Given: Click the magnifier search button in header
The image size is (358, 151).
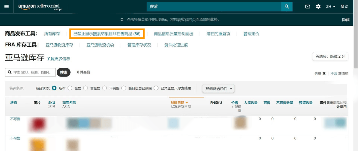Looking at the screenshot, I should (x=286, y=7).
